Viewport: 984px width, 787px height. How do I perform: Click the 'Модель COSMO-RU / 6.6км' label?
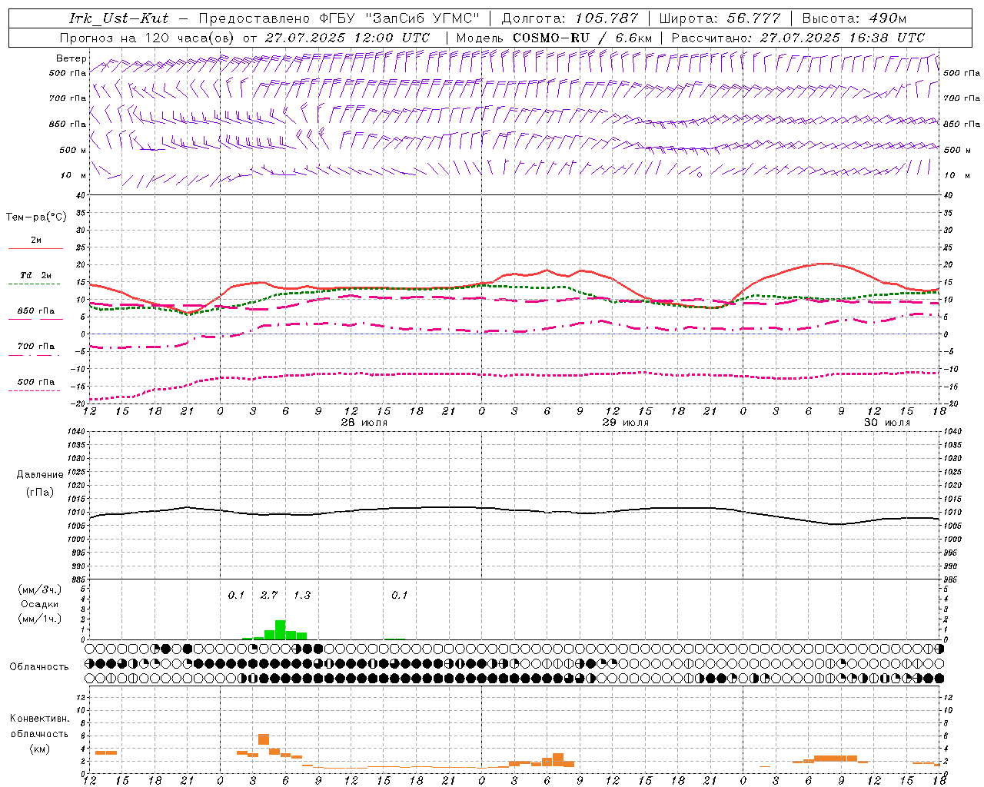[554, 38]
